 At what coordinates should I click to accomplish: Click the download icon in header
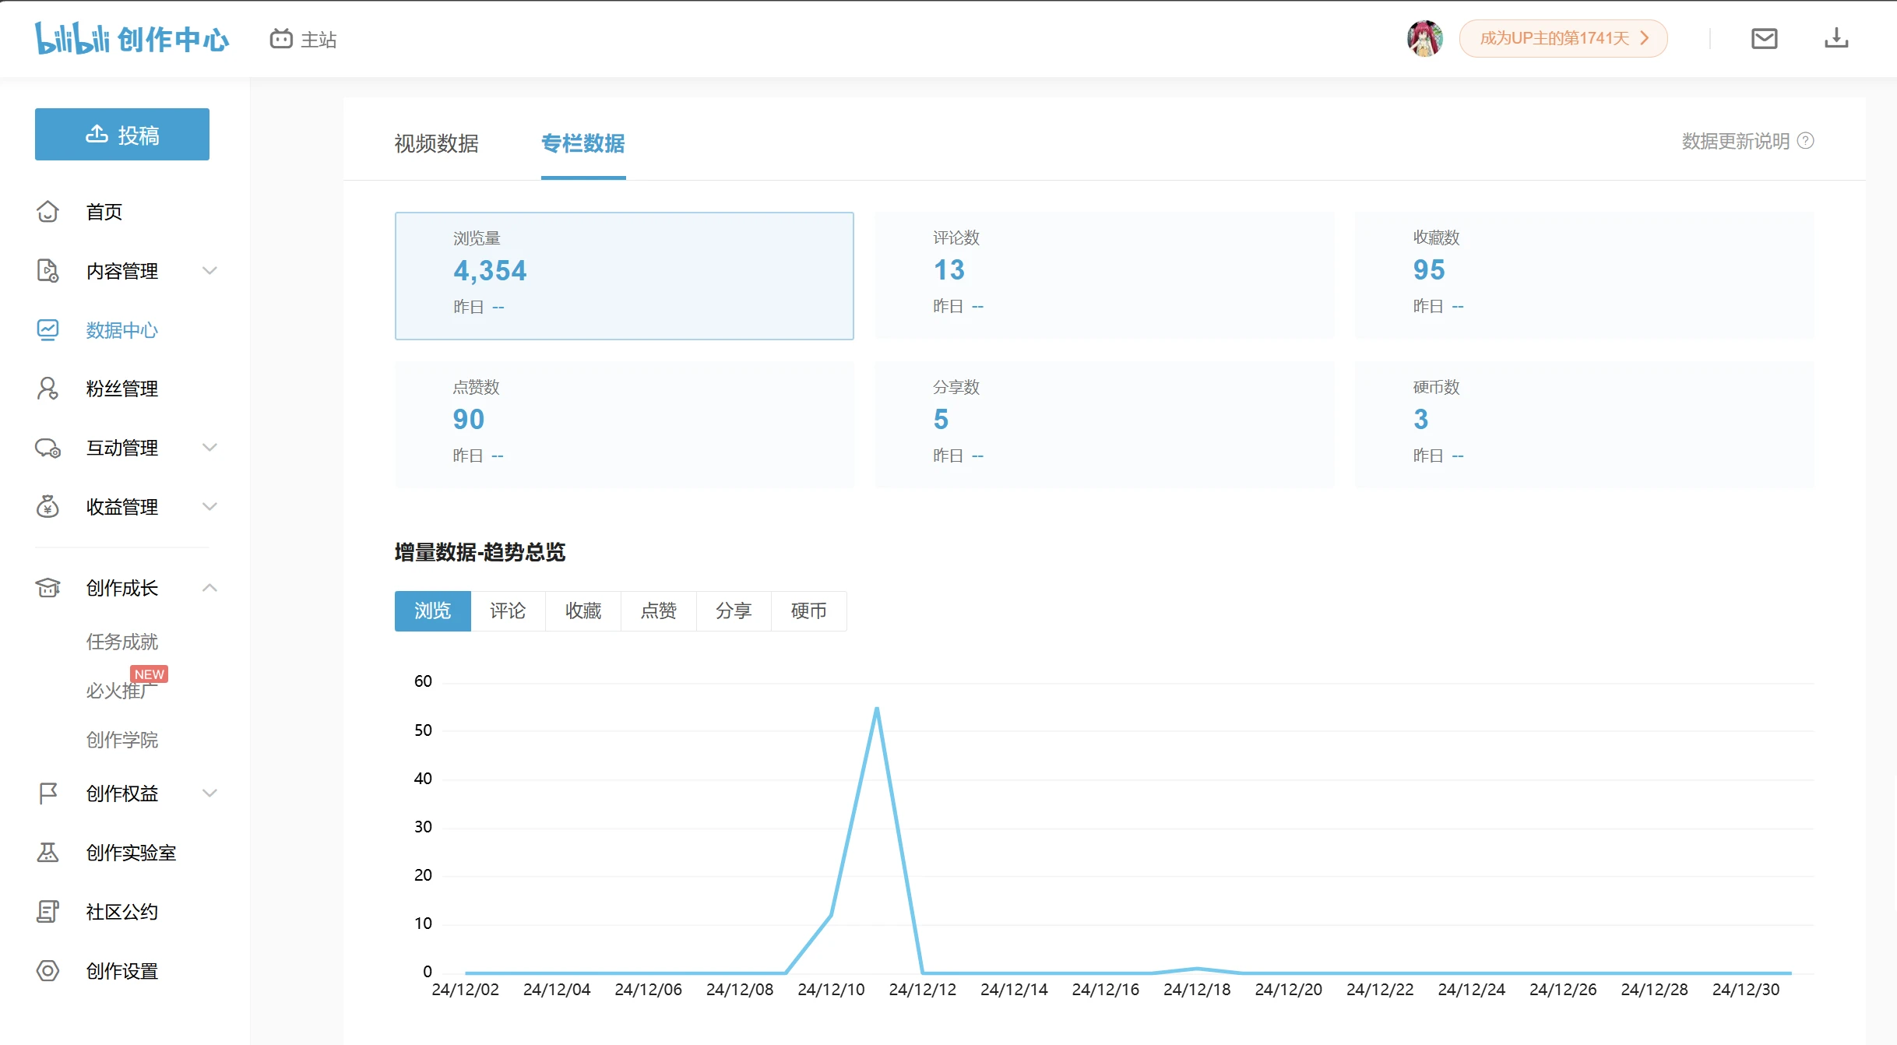point(1835,38)
